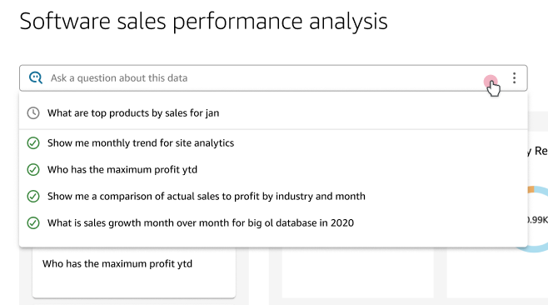Viewport: 548px width, 305px height.
Task: Click checkmark icon beside big ol database question
Action: point(33,222)
